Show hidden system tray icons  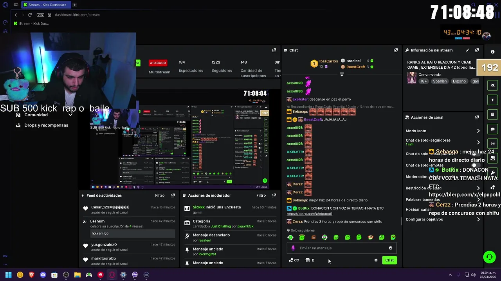click(450, 275)
